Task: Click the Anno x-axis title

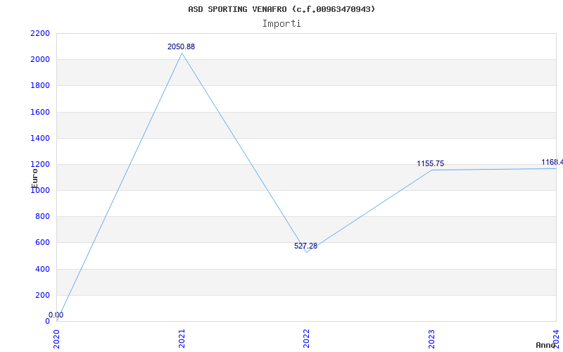Action: coord(546,345)
